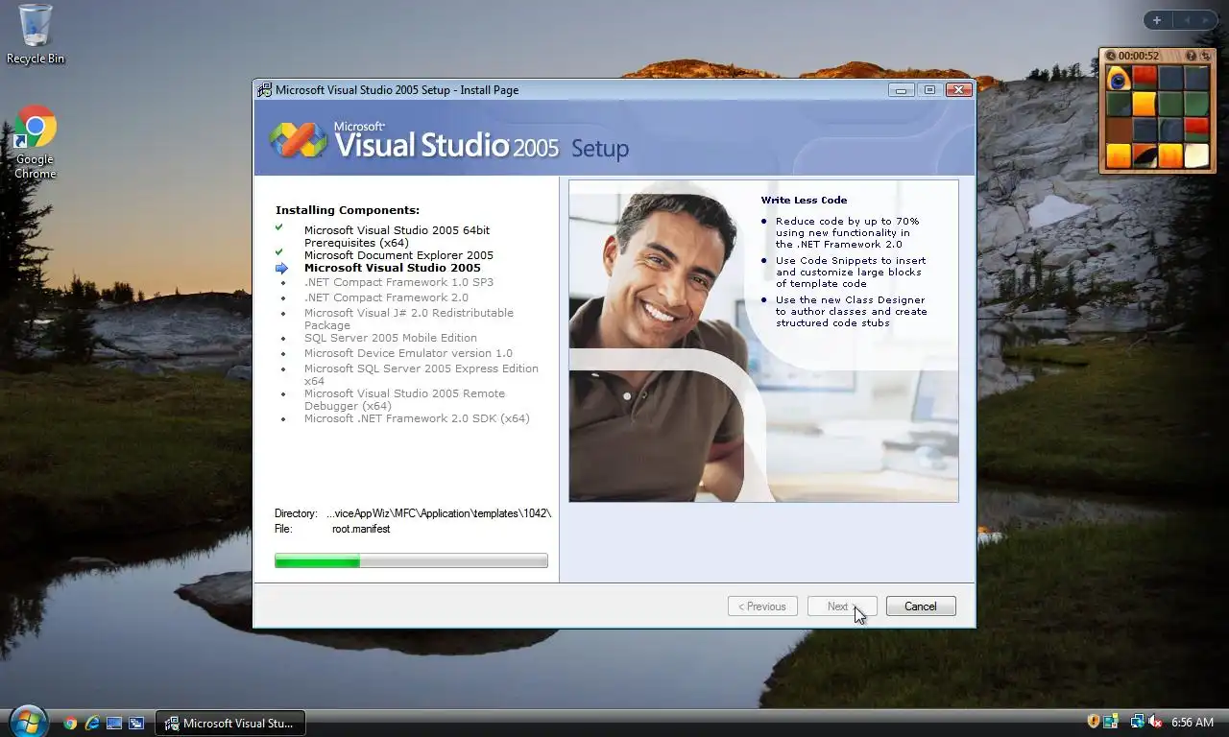1229x737 pixels.
Task: Select '.NET Compact Framework 2.0' item
Action: (386, 297)
